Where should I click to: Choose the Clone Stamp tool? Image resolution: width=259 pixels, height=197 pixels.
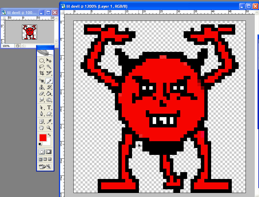click(x=42, y=87)
